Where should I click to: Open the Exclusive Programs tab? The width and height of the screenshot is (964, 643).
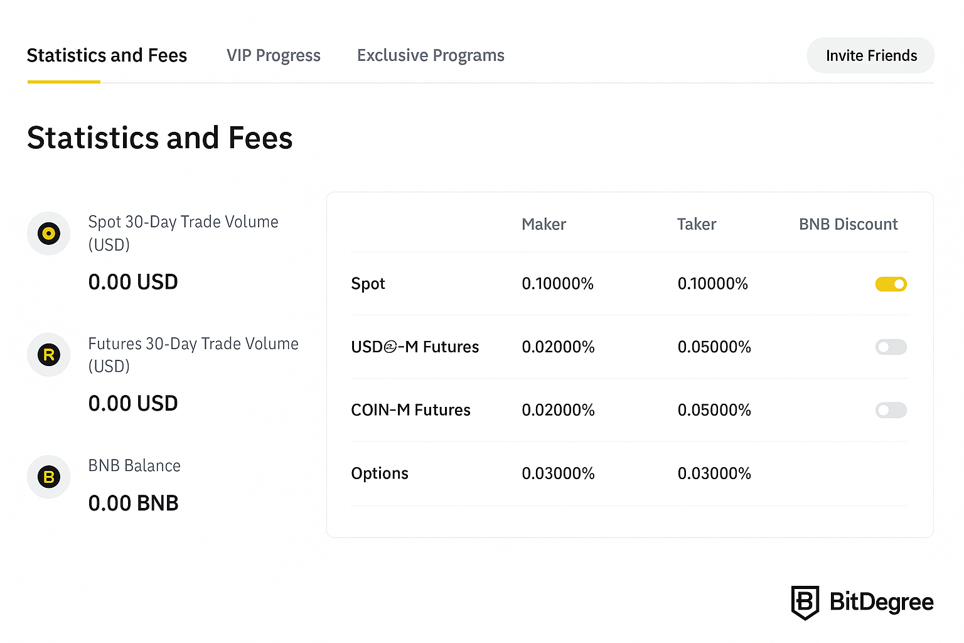click(431, 56)
